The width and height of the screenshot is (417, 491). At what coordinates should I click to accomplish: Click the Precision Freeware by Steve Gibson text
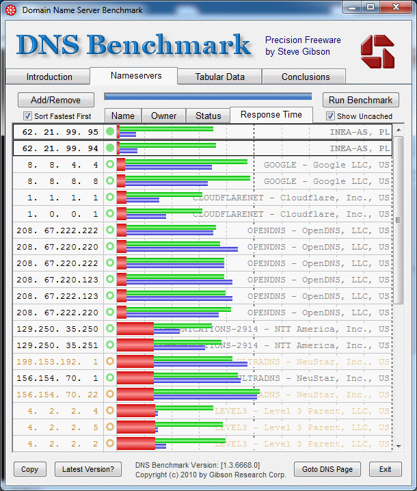[x=303, y=46]
